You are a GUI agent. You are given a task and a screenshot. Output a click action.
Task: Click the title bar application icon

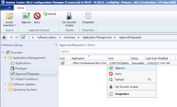click(3, 2)
